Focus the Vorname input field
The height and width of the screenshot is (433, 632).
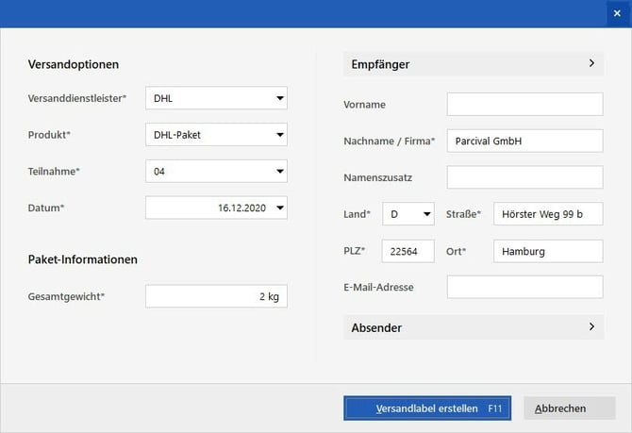click(524, 104)
